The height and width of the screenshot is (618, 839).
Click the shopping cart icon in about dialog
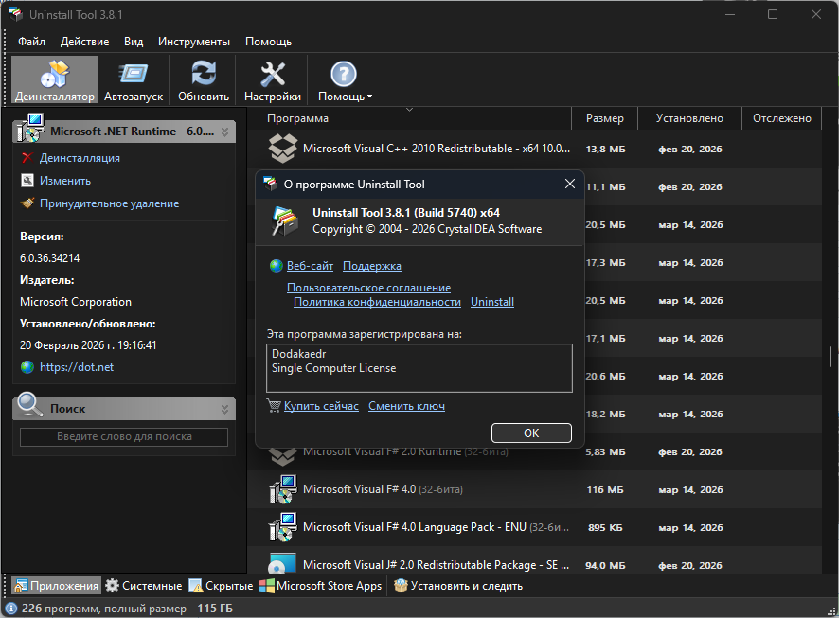(274, 406)
